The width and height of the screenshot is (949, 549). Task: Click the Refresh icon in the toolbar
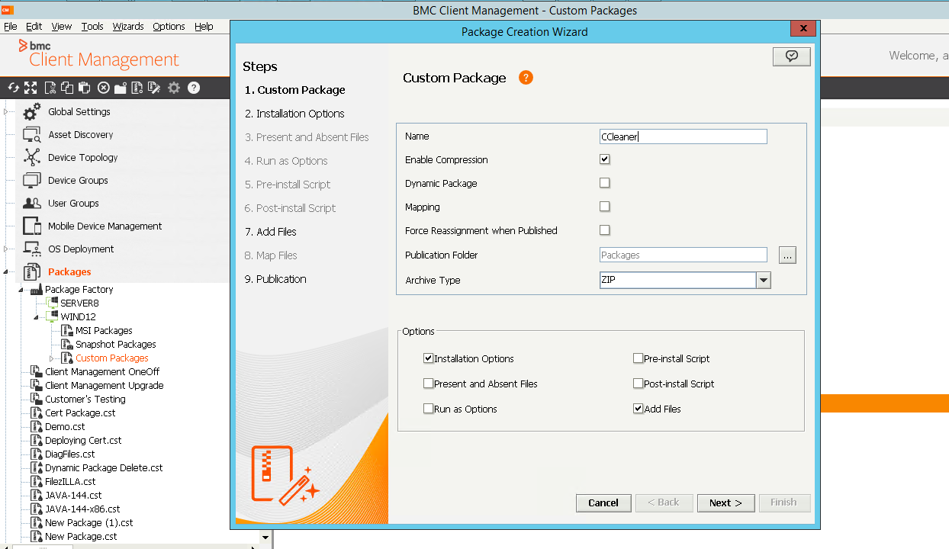[x=13, y=88]
